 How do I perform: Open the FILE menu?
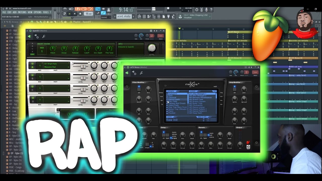4,12
